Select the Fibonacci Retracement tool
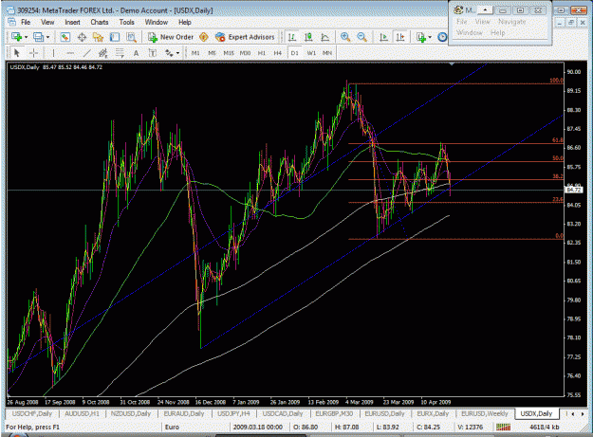 tap(120, 53)
